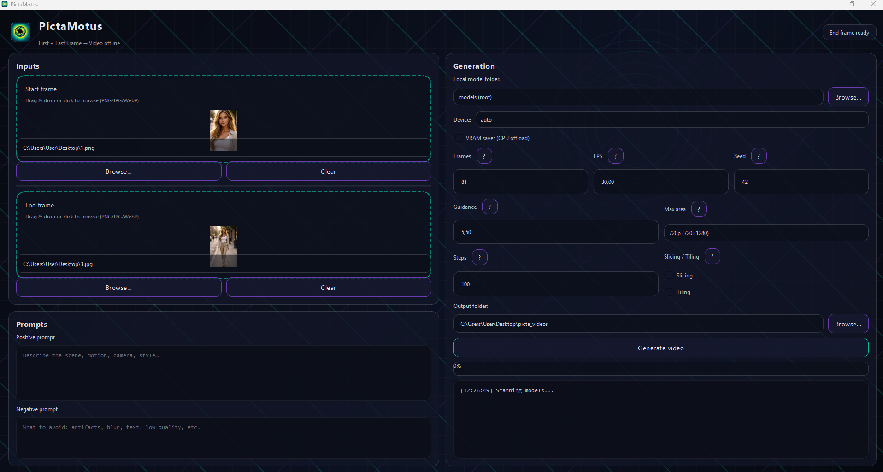Open the Steps help tooltip
Screen dimensions: 883x472
pyautogui.click(x=480, y=257)
